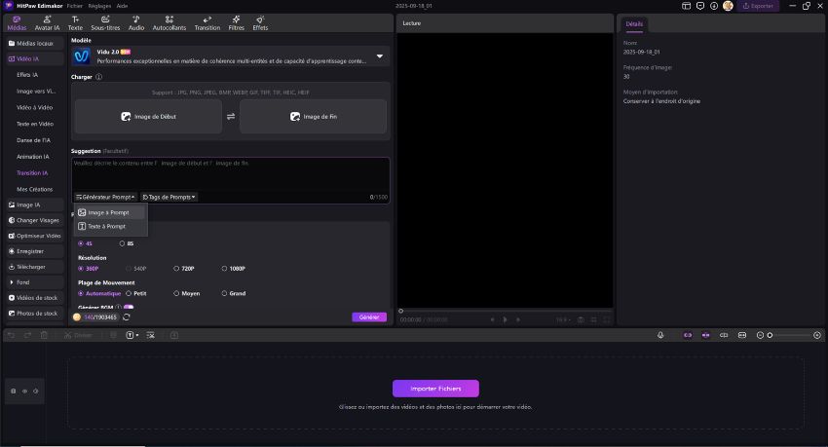Click the play button in player

click(x=505, y=319)
